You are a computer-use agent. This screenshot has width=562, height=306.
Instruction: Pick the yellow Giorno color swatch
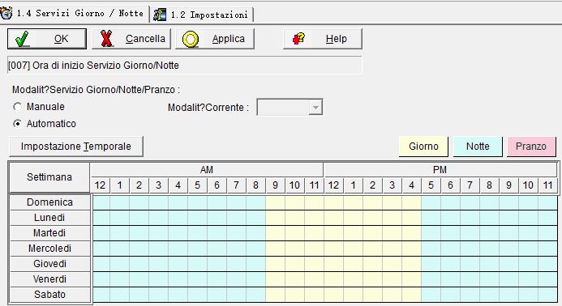click(x=423, y=147)
